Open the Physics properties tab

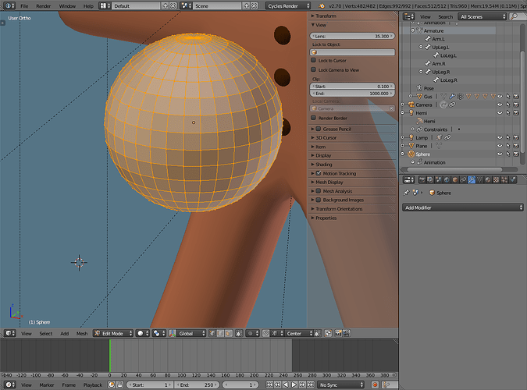pyautogui.click(x=512, y=179)
